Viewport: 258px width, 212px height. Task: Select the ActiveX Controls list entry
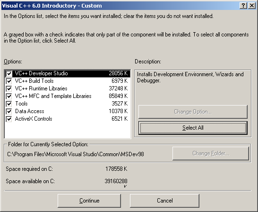point(34,119)
